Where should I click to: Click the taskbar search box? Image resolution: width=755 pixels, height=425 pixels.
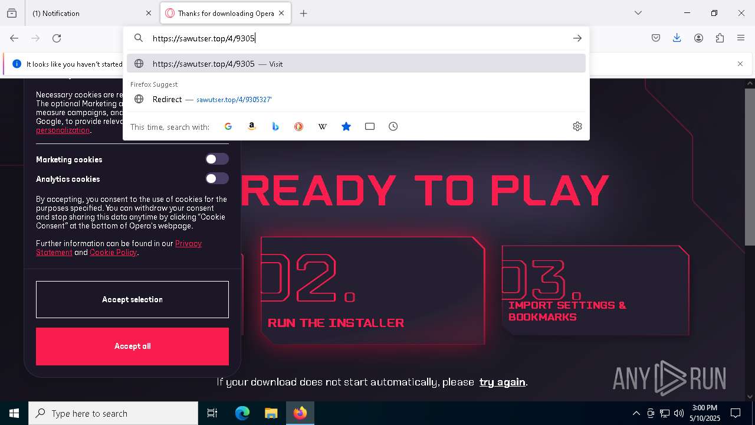[113, 413]
